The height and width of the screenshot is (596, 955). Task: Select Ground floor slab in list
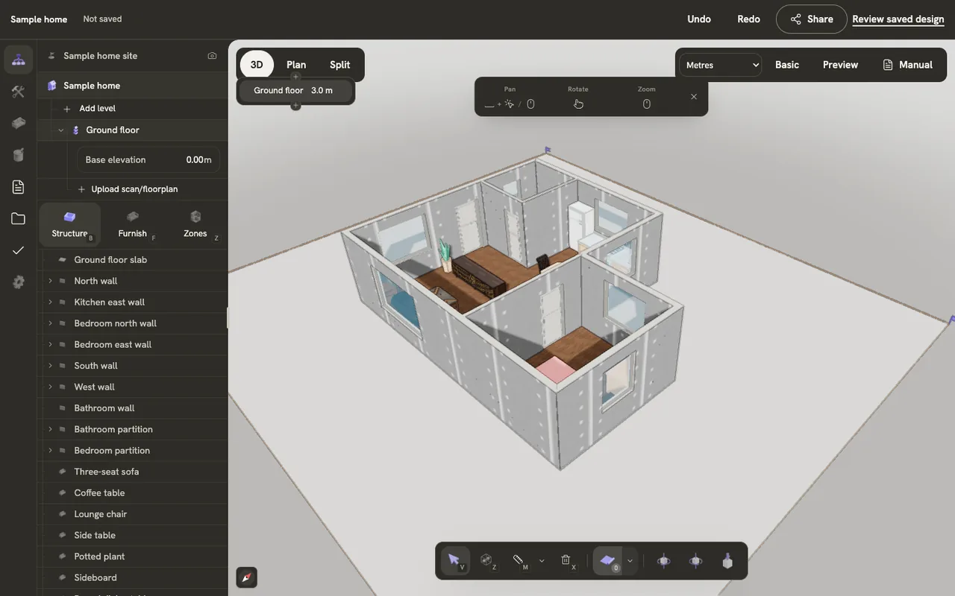click(x=133, y=260)
